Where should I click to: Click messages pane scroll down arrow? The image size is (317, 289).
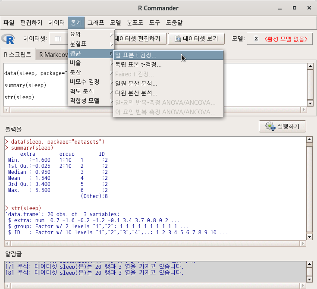[x=310, y=280]
